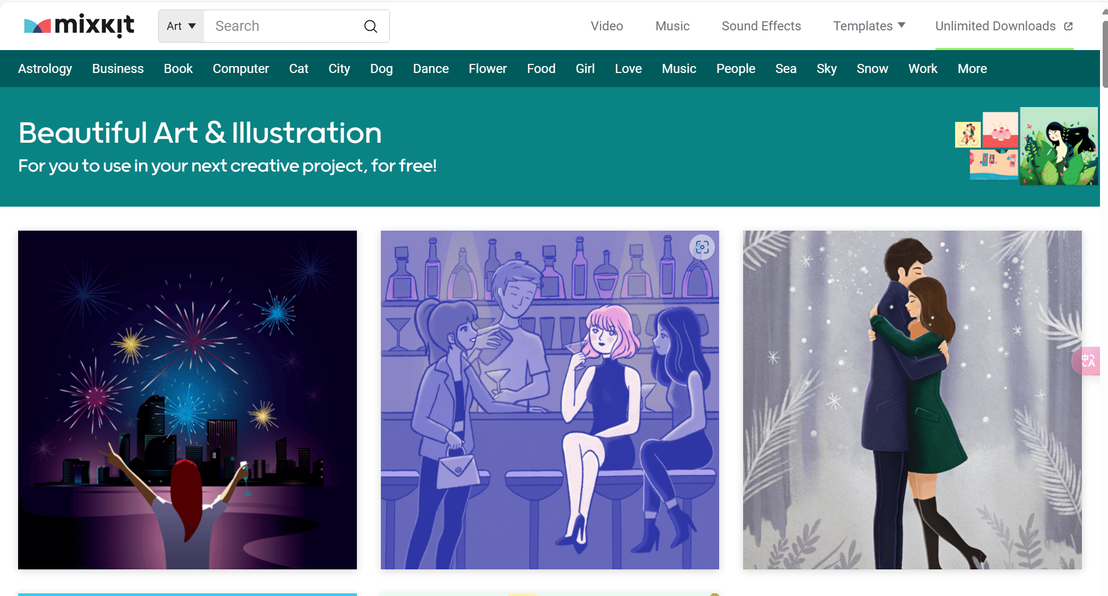
Task: Click the image search lens icon on bar illustration
Action: (x=702, y=247)
